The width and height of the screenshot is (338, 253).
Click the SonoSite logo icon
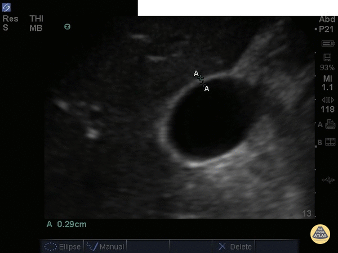tap(6, 7)
